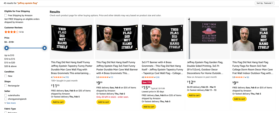
Task: Check the New condition filter
Action: click(x=6, y=76)
